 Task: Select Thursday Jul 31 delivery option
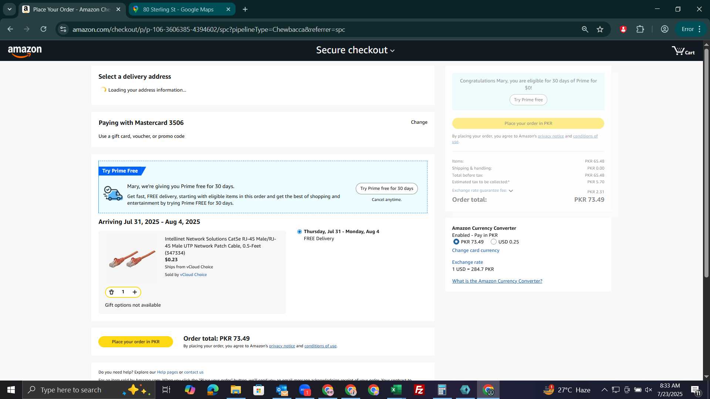pyautogui.click(x=299, y=232)
